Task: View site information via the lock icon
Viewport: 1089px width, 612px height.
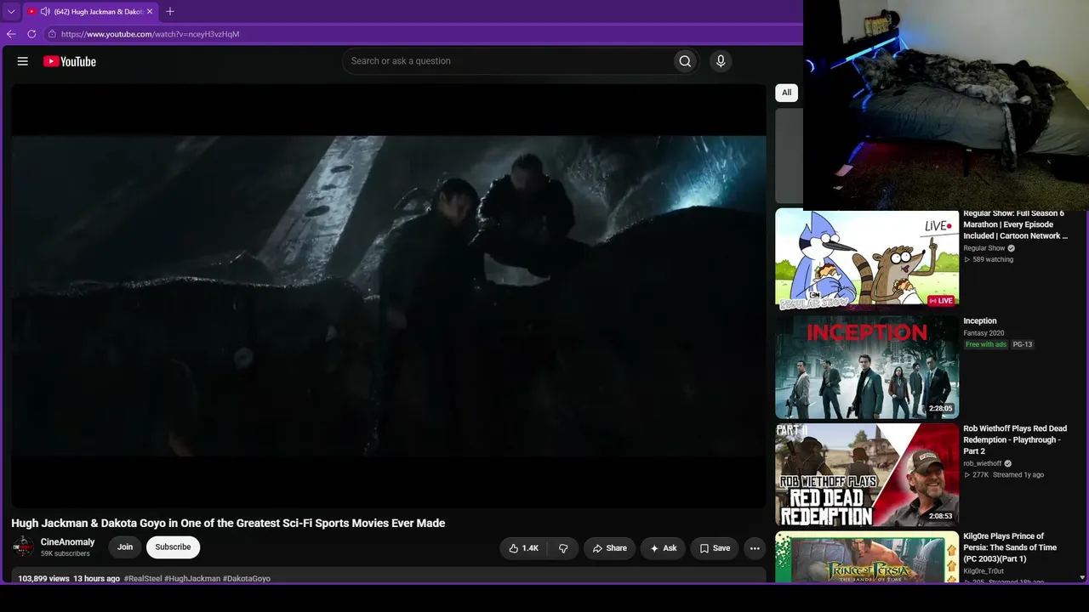Action: (x=52, y=34)
